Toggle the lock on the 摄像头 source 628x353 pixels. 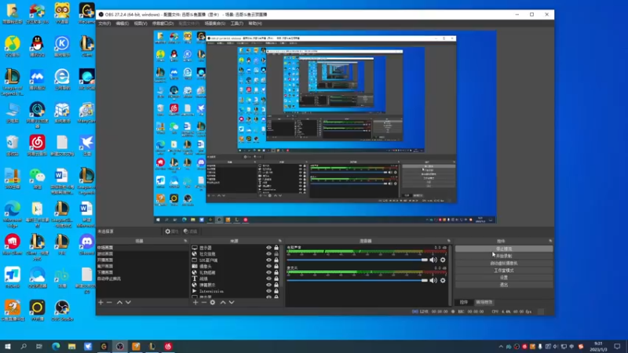tap(276, 266)
